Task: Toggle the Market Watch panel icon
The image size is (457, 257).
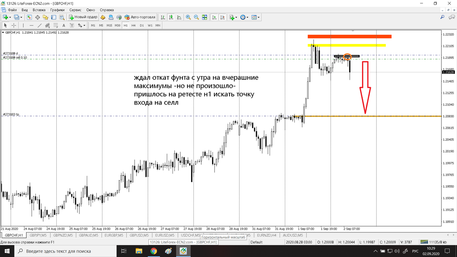Action: 29,17
